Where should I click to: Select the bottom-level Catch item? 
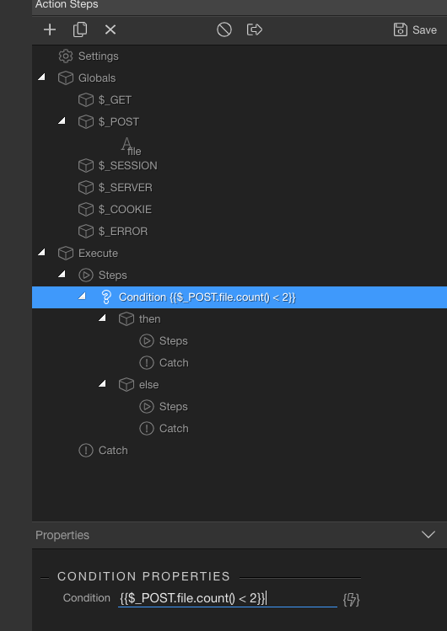pyautogui.click(x=103, y=451)
